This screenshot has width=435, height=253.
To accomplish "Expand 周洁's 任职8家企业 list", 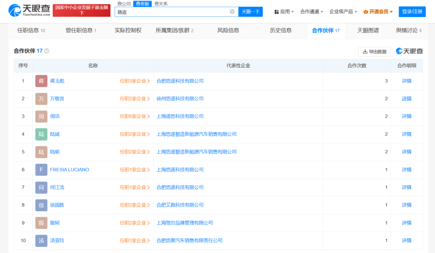I will [x=135, y=116].
